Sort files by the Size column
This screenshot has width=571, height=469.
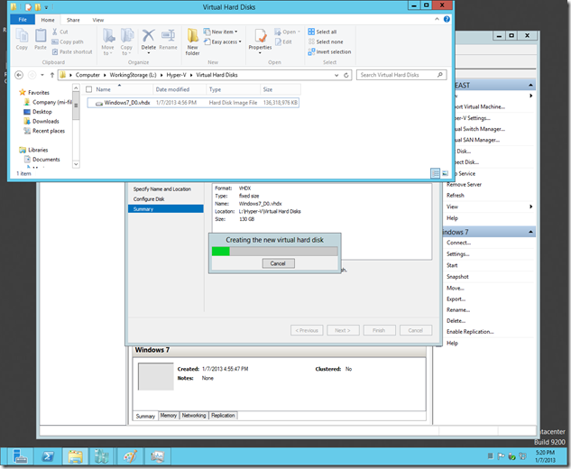280,89
